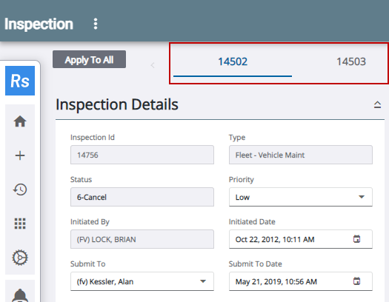Click the plus add icon
Screen dimensions: 389x302
click(x=20, y=155)
